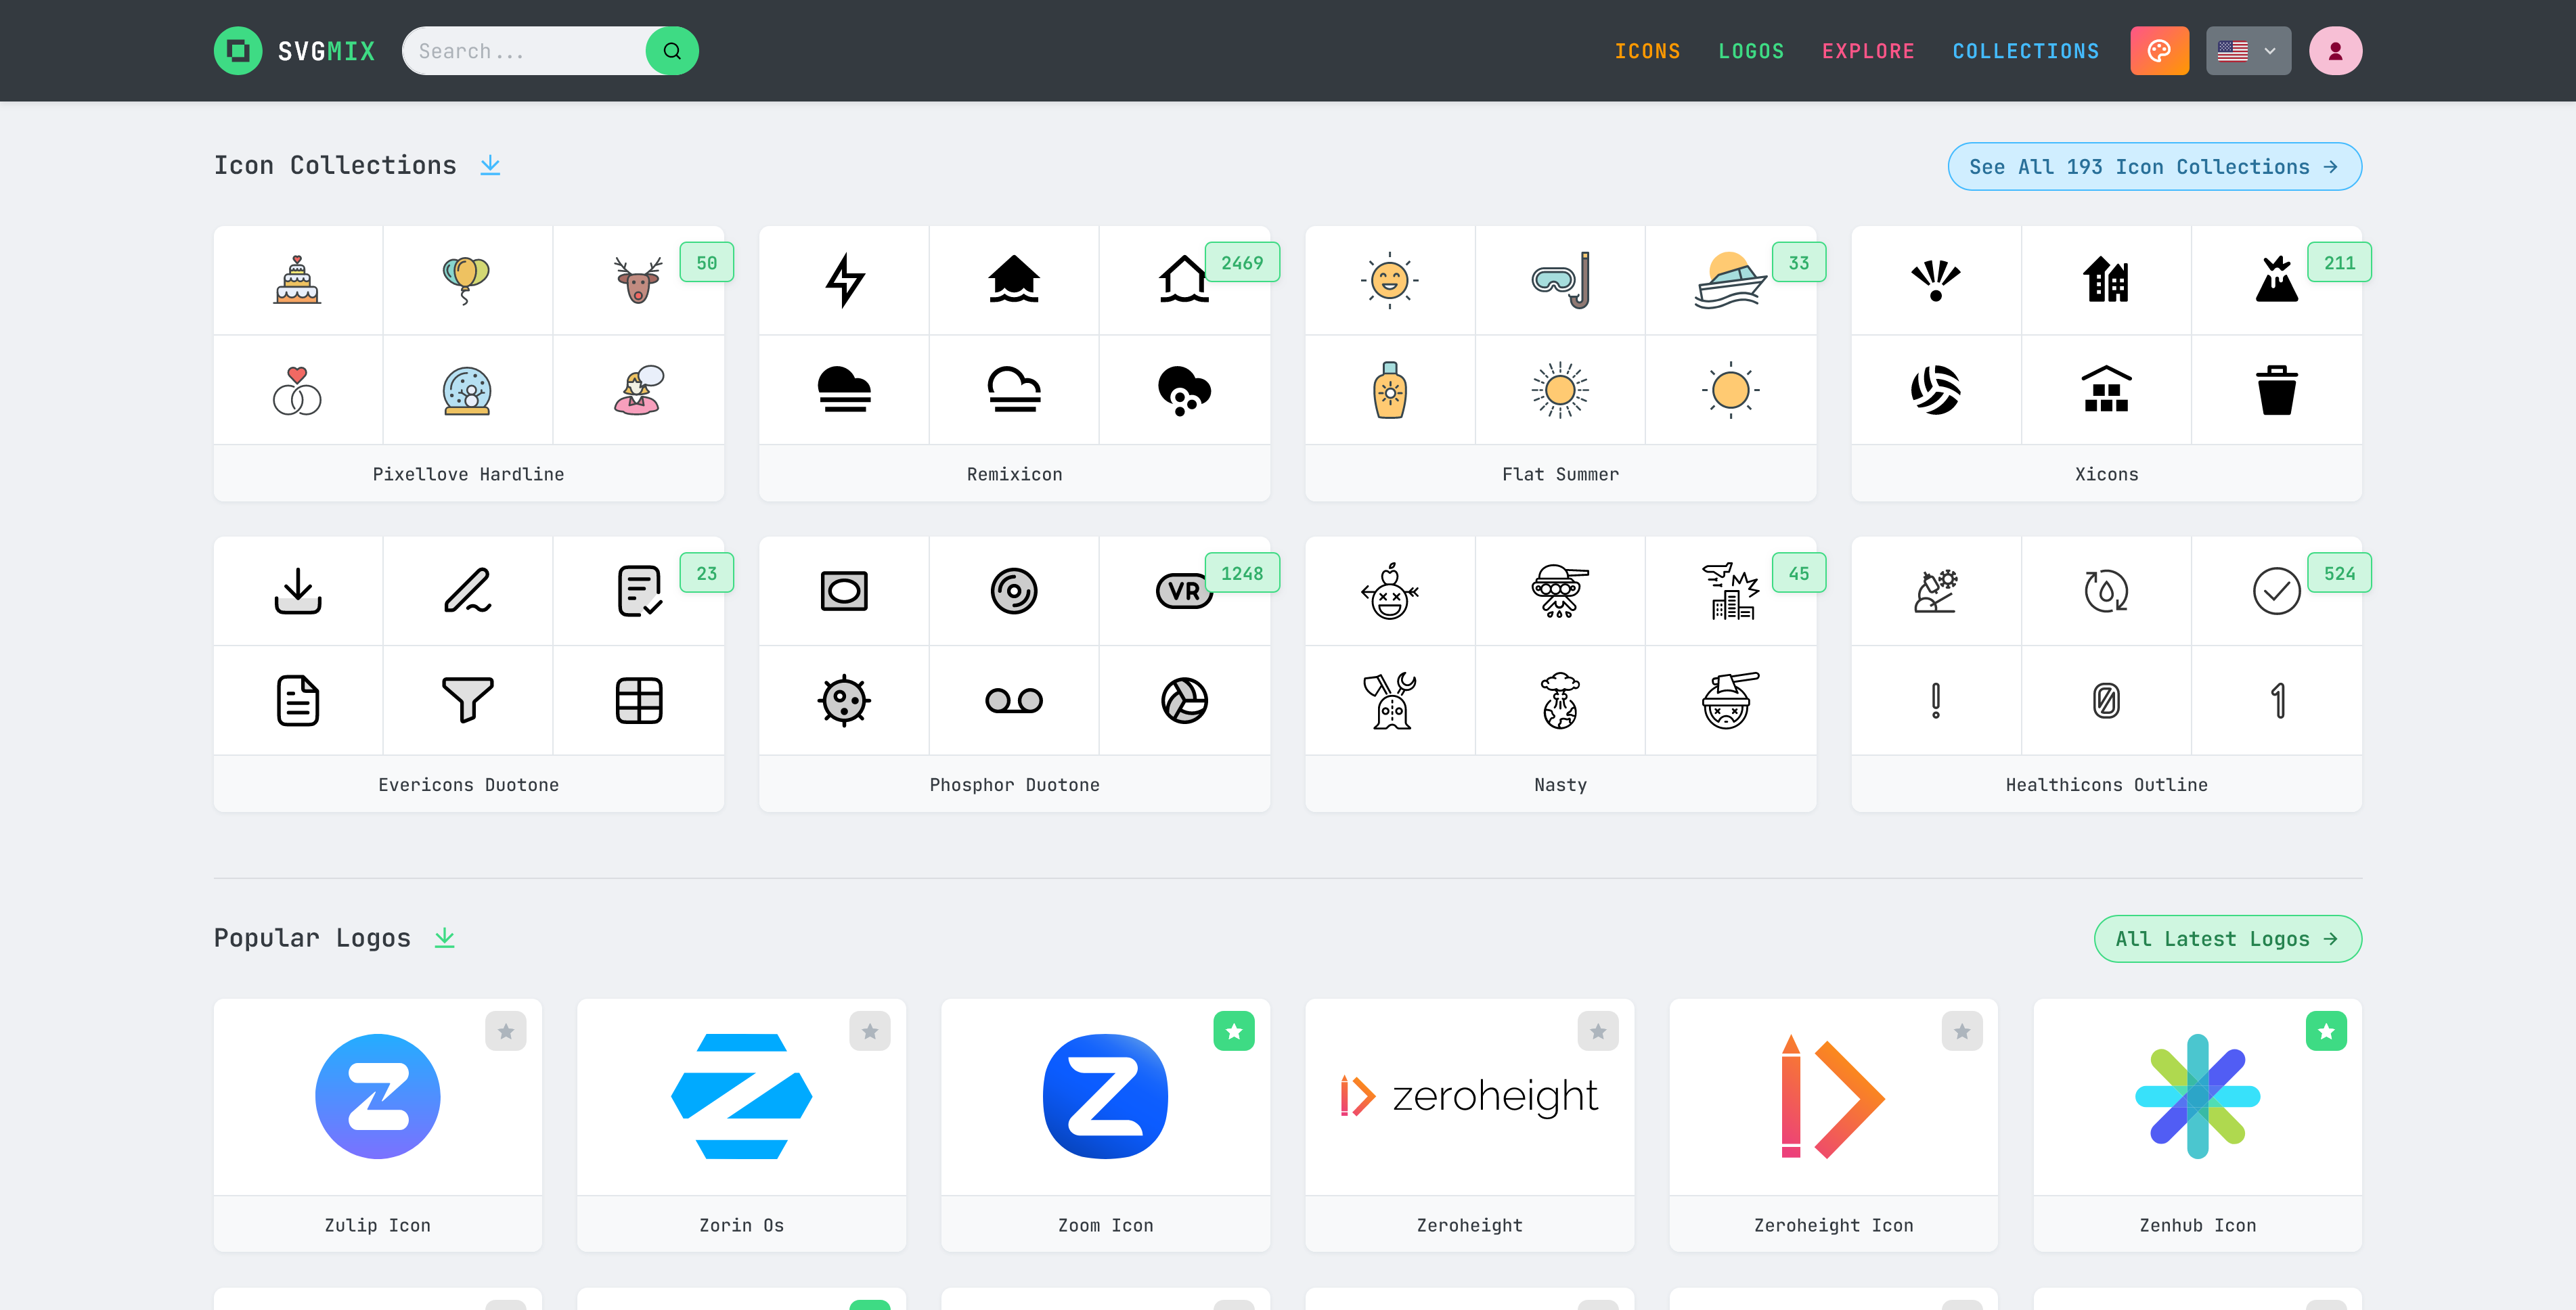
Task: Open the Remixicon collection
Action: pyautogui.click(x=1014, y=474)
